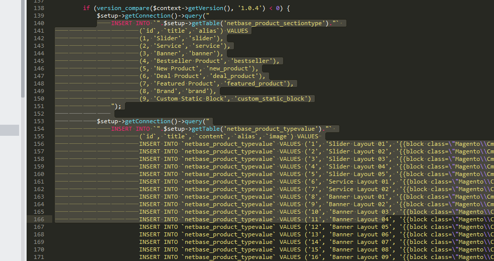494x261 pixels.
Task: Click the vertical scrollbar thumb at left
Action: tap(23, 48)
